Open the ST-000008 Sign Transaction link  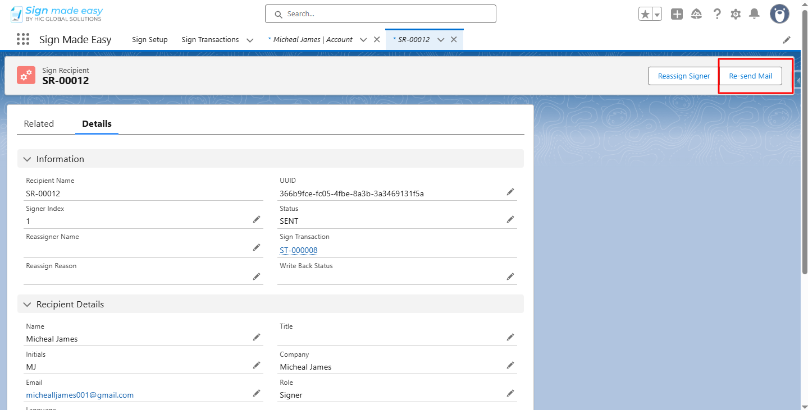(x=299, y=250)
